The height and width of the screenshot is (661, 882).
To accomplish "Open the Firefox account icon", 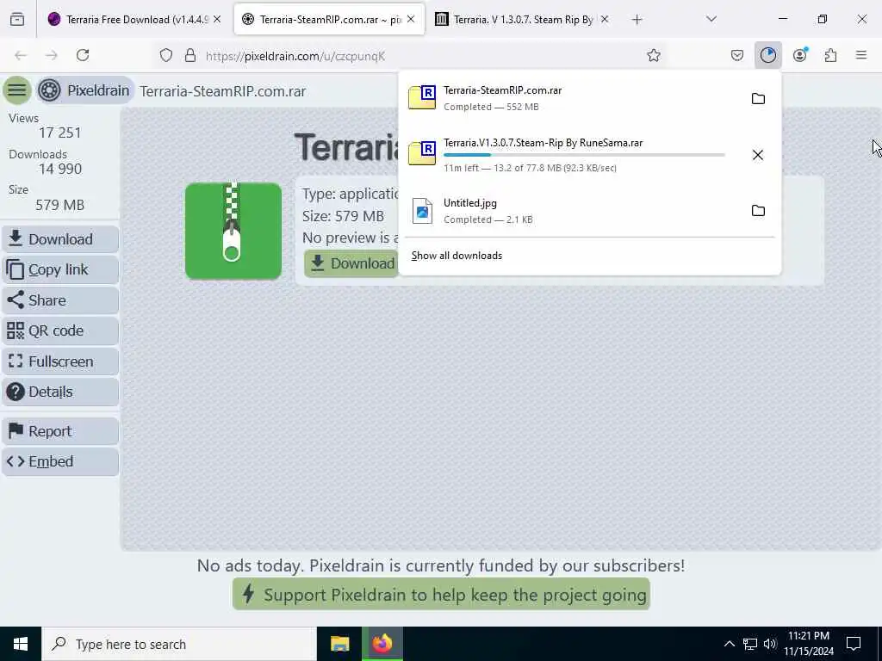I will 799,55.
